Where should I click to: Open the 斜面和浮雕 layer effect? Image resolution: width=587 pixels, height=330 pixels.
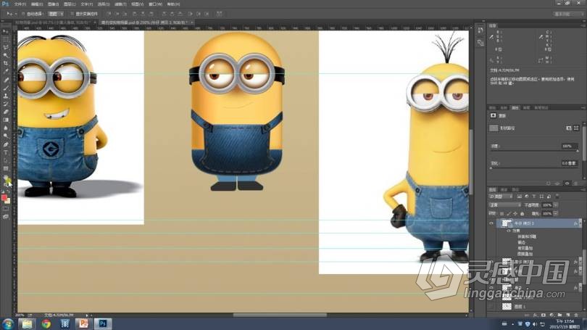[526, 236]
